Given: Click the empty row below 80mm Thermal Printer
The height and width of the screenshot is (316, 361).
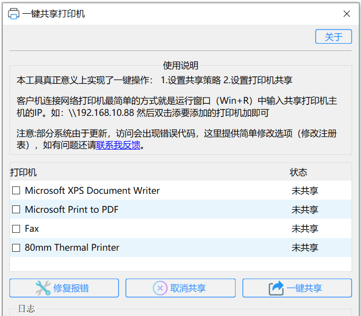Looking at the screenshot, I should click(x=180, y=264).
